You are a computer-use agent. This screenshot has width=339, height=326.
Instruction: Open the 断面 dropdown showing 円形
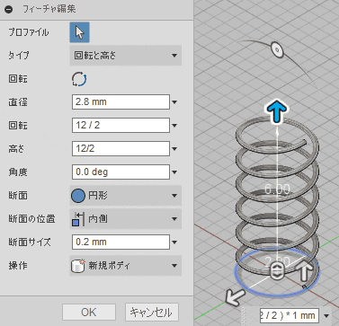pos(126,196)
